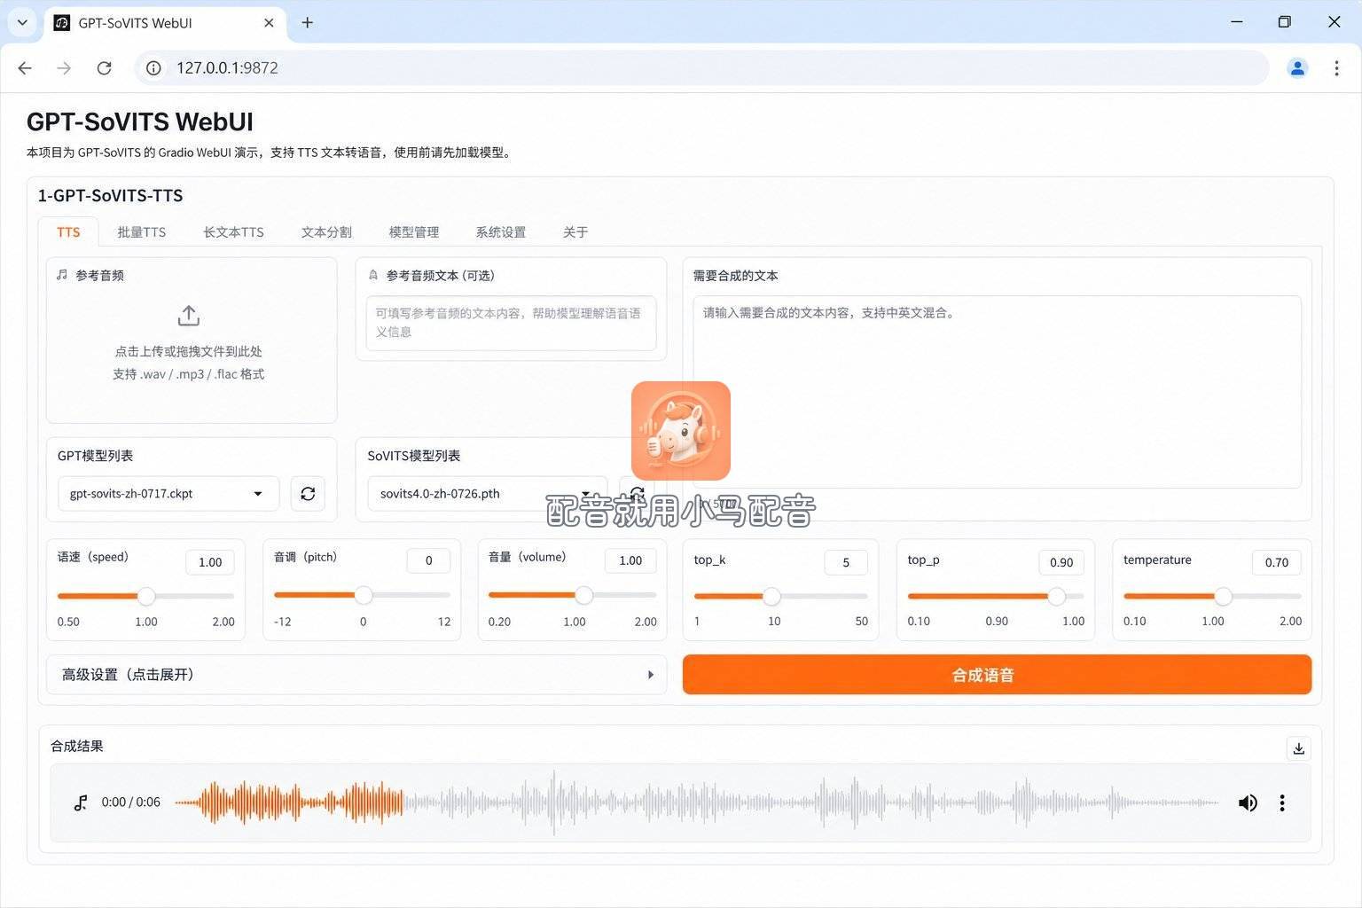Screen dimensions: 1362x908
Task: Click the 需要合成的文本 synthesis text area
Action: tap(997, 392)
